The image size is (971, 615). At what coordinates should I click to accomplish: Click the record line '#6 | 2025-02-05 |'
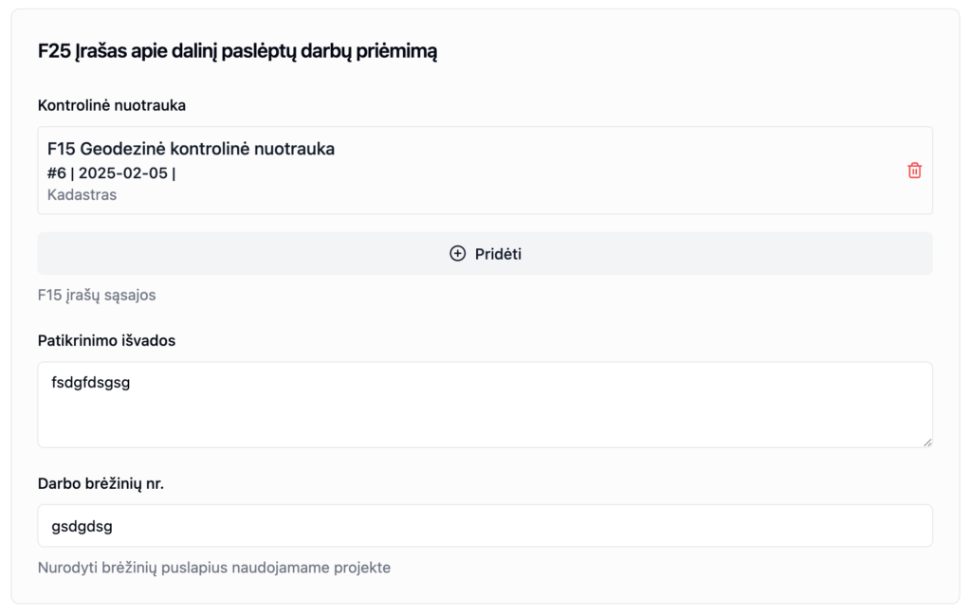pos(111,173)
